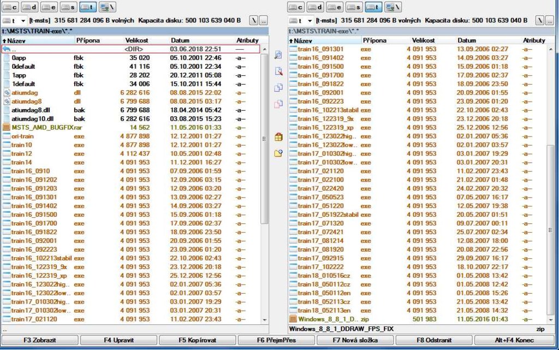Switch right panel to drive d
The width and height of the screenshot is (559, 350).
tap(315, 7)
